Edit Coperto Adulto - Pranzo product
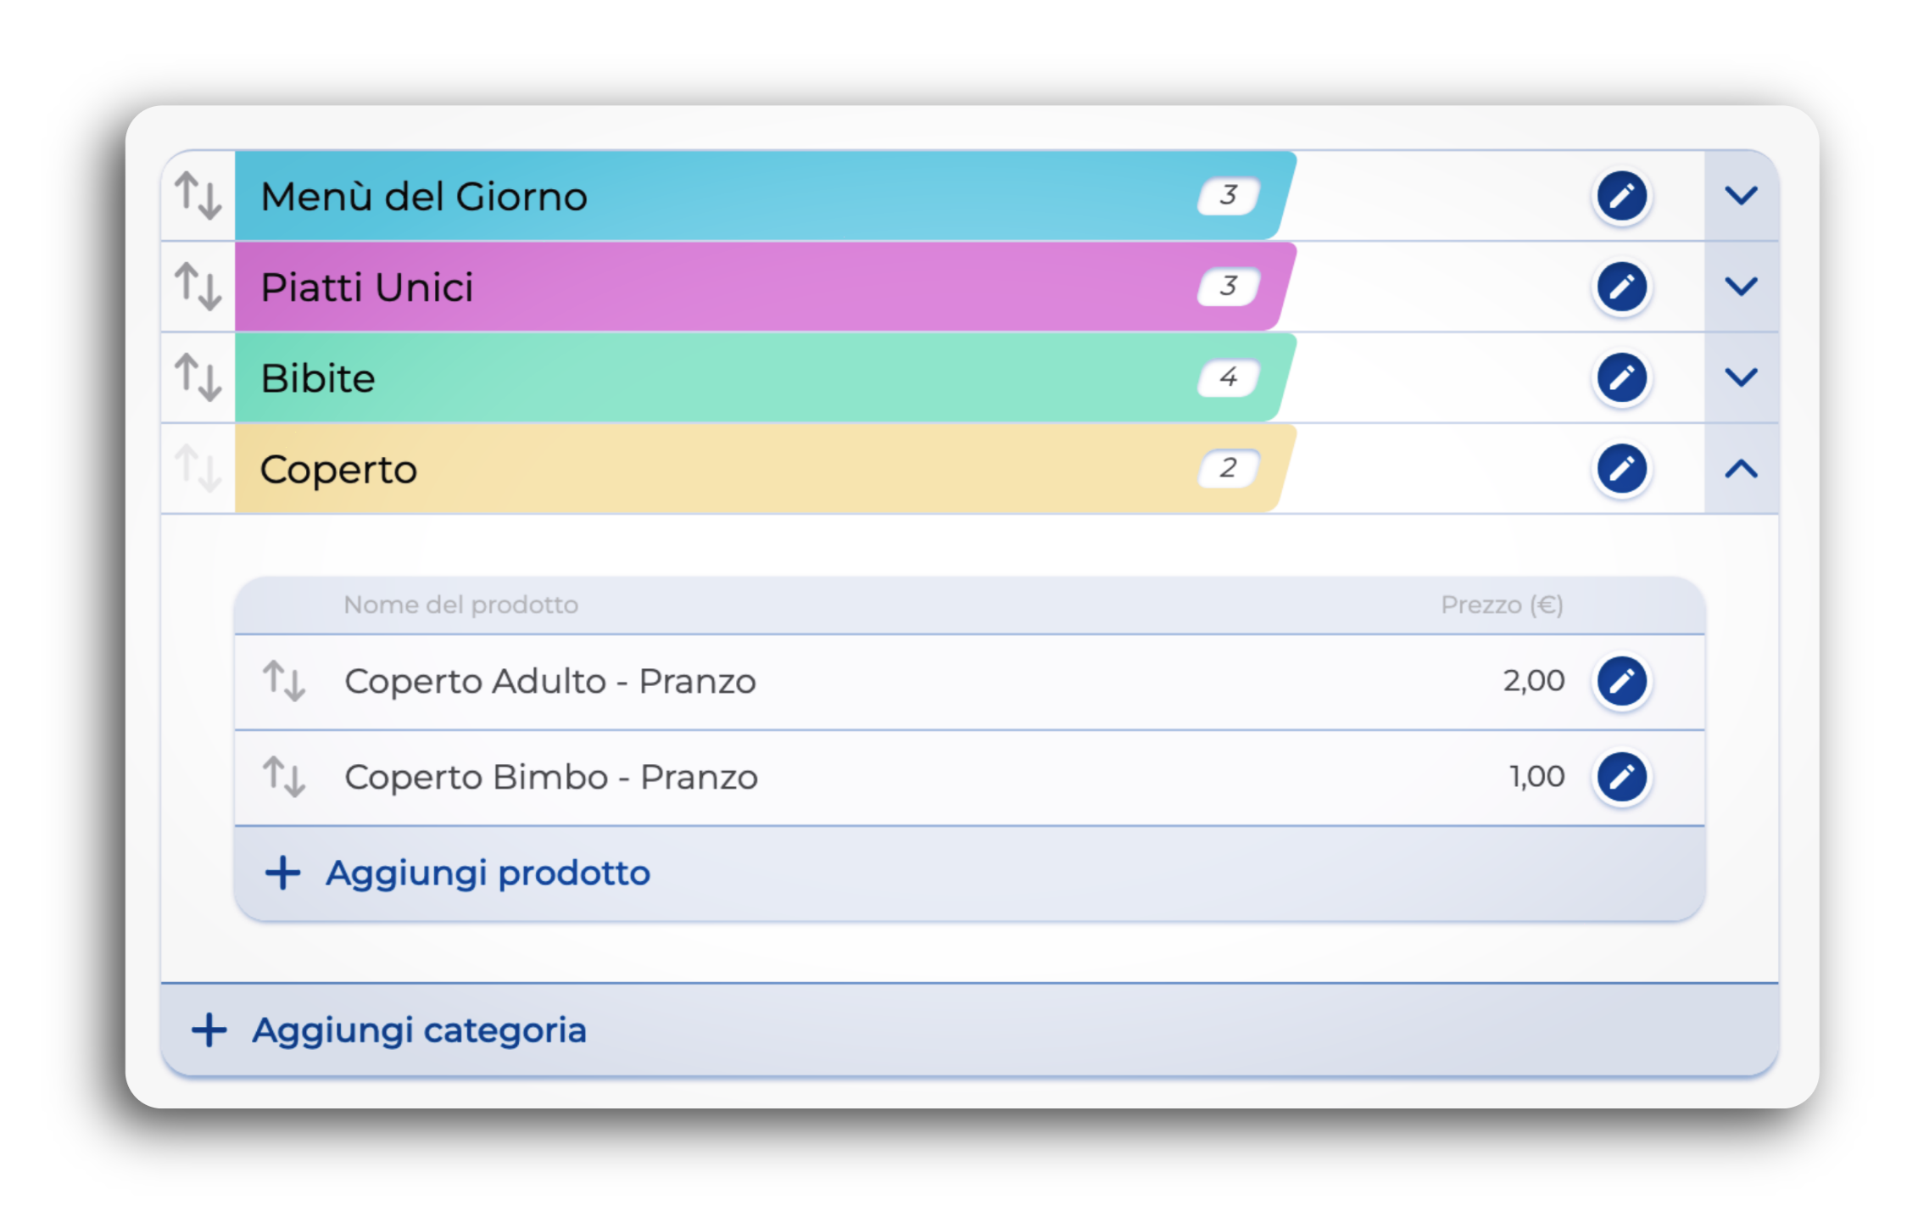The image size is (1918, 1228). click(1621, 681)
